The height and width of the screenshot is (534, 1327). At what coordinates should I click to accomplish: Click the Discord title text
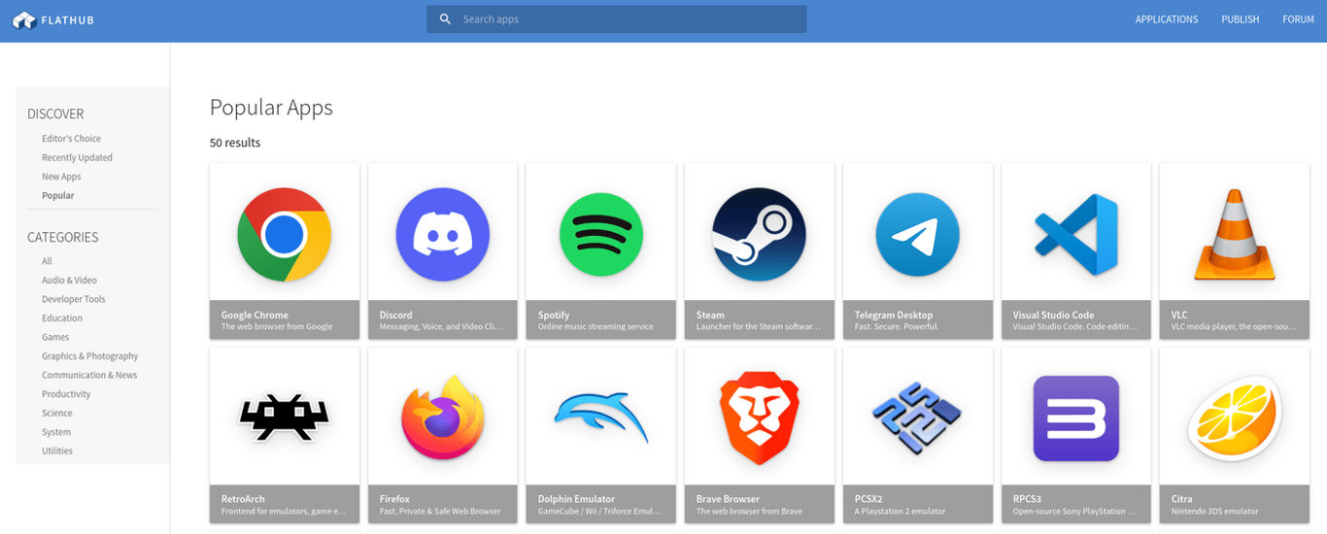(395, 315)
